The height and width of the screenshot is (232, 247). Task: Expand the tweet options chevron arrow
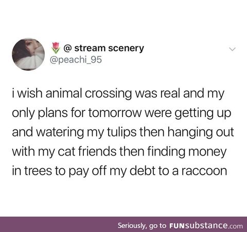233,49
